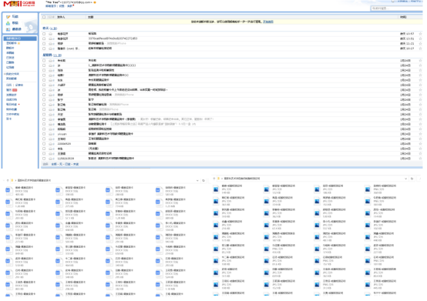Open the 星标邮件 starred mail folder
The height and width of the screenshot is (301, 427).
click(12, 44)
